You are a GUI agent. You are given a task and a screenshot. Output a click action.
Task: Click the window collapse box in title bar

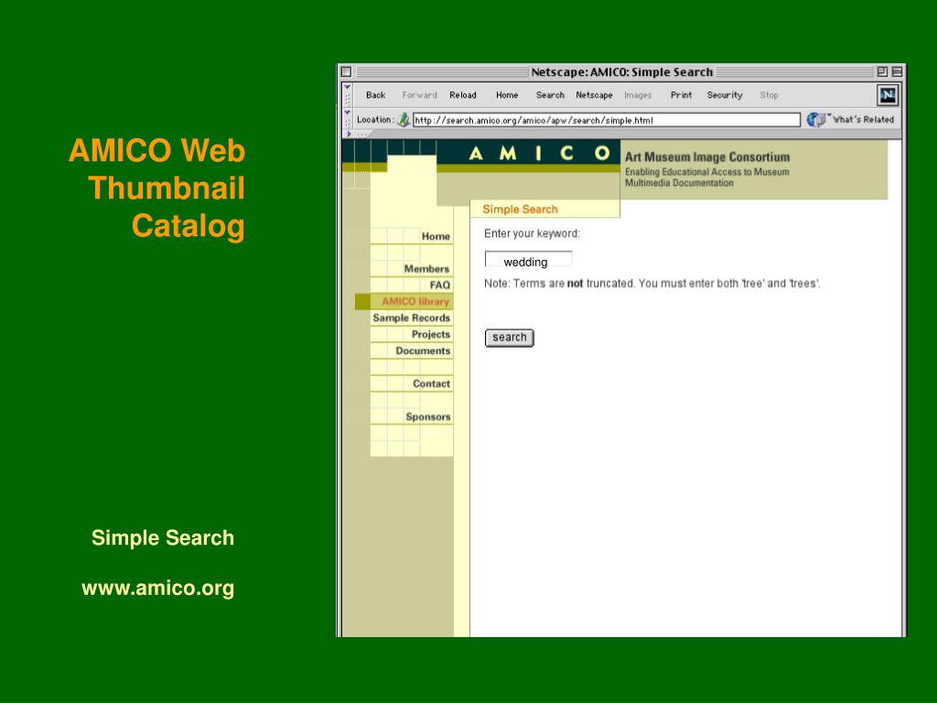897,71
